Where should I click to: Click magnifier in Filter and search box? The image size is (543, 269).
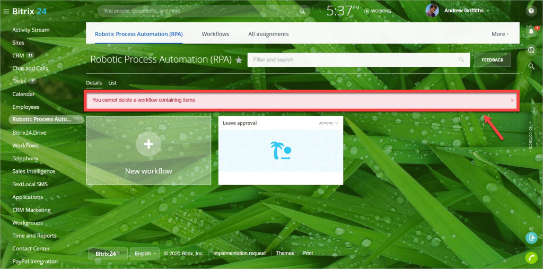pyautogui.click(x=461, y=59)
